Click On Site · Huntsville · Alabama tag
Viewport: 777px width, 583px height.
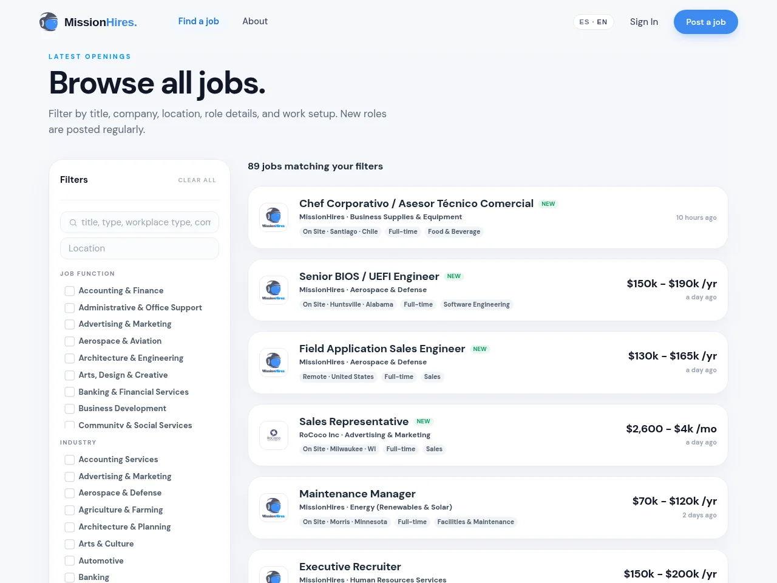coord(348,305)
